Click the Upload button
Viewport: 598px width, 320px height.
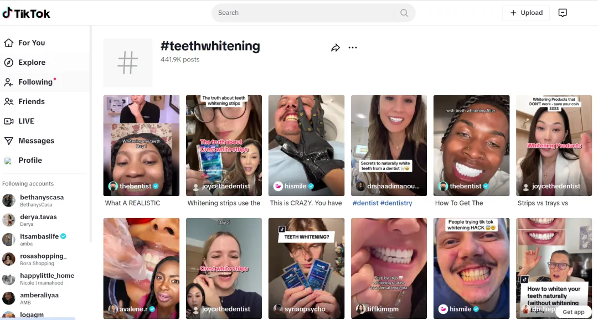coord(526,13)
